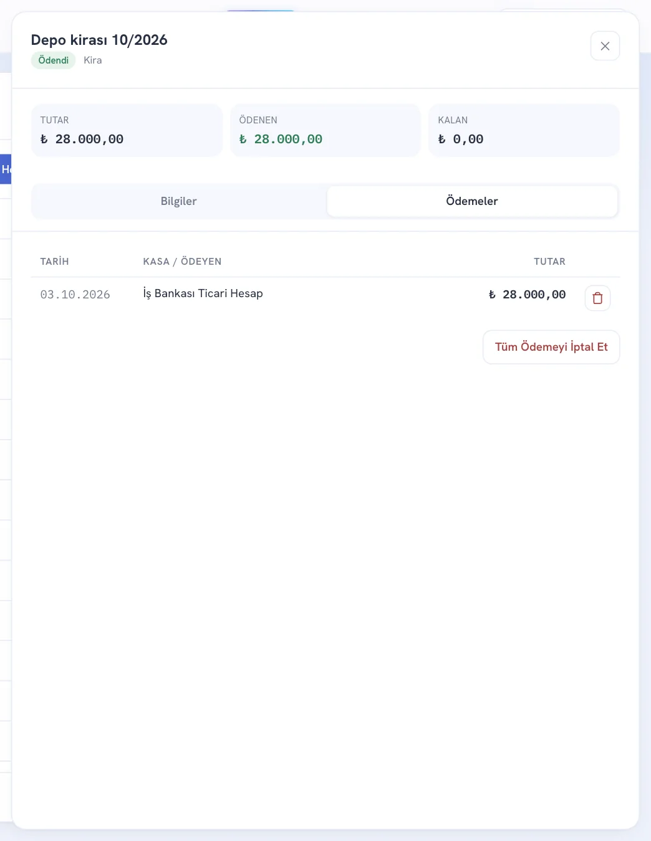The width and height of the screenshot is (651, 841).
Task: Delete the İş Bankası payment row
Action: click(x=597, y=298)
